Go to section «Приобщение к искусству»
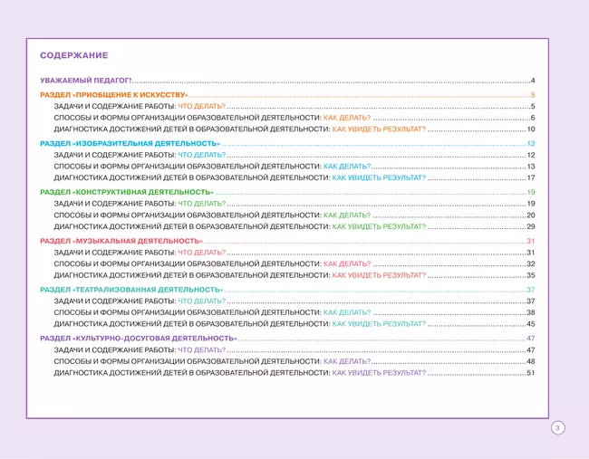The image size is (589, 459). pos(114,95)
